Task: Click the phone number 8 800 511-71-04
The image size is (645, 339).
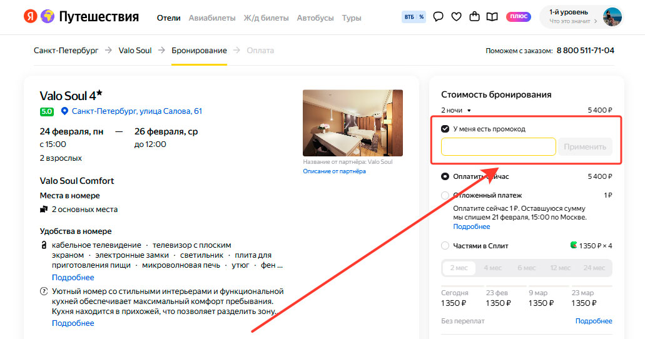Action: [x=586, y=51]
